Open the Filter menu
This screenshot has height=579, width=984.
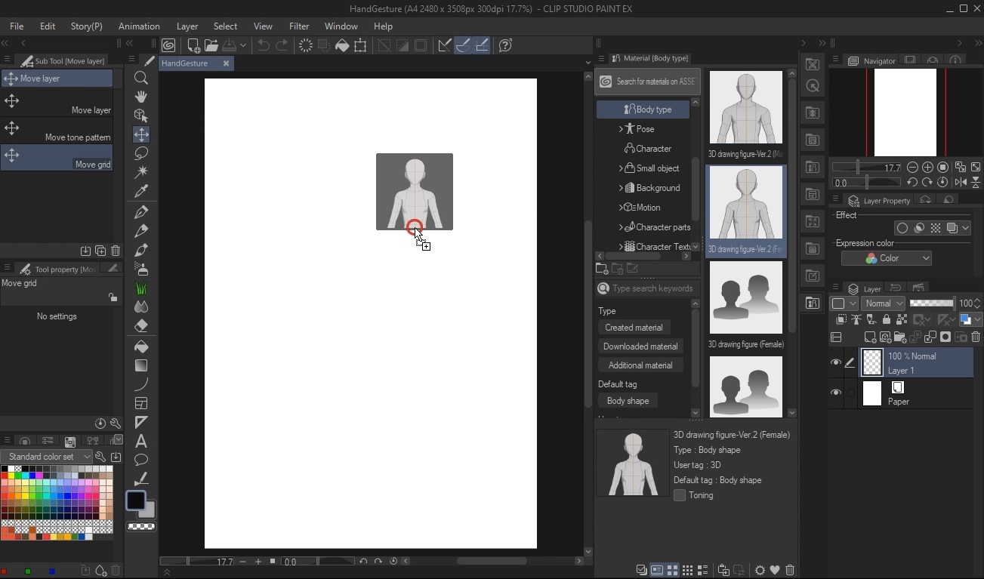(299, 26)
